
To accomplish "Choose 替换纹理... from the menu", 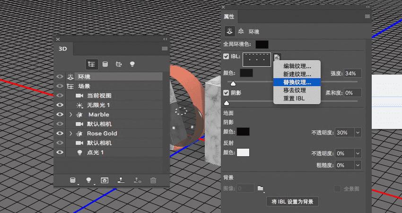I will [x=297, y=82].
